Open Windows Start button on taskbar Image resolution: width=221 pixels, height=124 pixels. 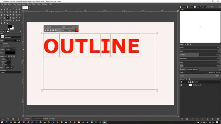[2, 122]
